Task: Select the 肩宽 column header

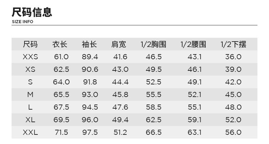Action: [119, 44]
